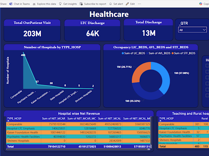
Task: Select Kaiser Foundation Health row in Net Revenue table
Action: point(78,132)
